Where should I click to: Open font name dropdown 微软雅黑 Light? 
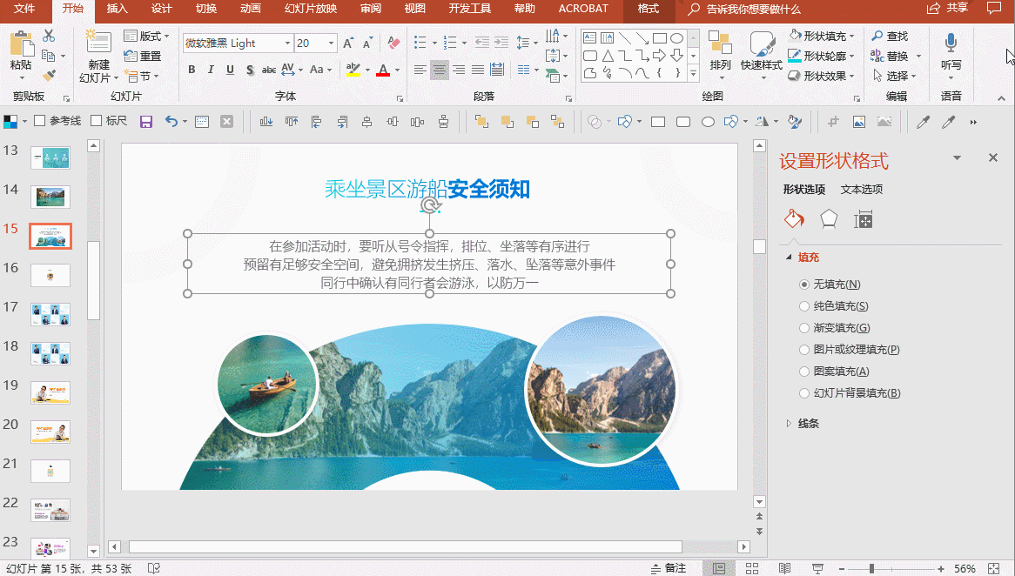[x=287, y=44]
